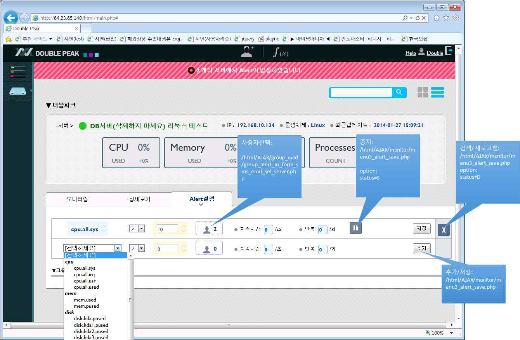Viewport: 520px width, 340px height.
Task: Click the browser forward arrow button
Action: click(24, 18)
